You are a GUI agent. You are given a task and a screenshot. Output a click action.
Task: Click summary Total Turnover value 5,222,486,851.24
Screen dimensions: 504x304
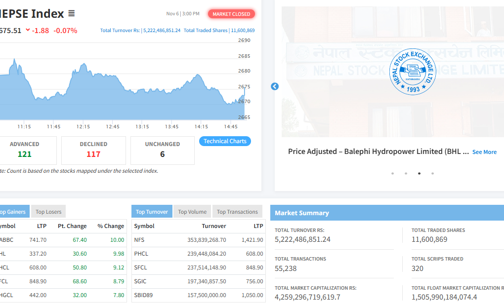tap(302, 239)
